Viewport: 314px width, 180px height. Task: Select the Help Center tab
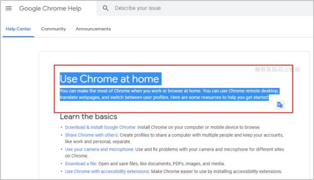pyautogui.click(x=18, y=29)
